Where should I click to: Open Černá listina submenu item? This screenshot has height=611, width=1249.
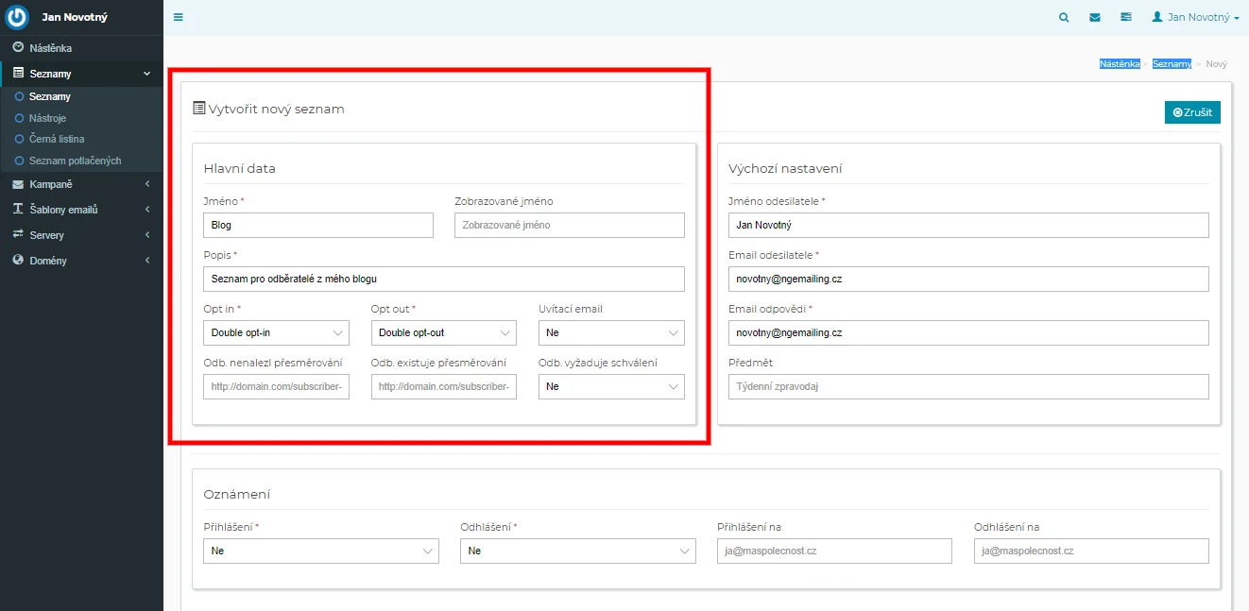(57, 139)
